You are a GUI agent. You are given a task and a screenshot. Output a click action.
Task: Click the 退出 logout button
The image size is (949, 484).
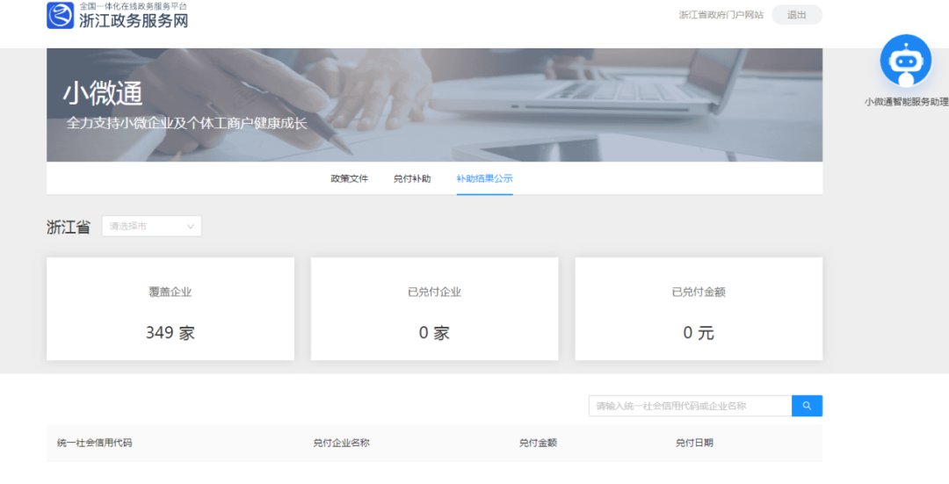796,15
